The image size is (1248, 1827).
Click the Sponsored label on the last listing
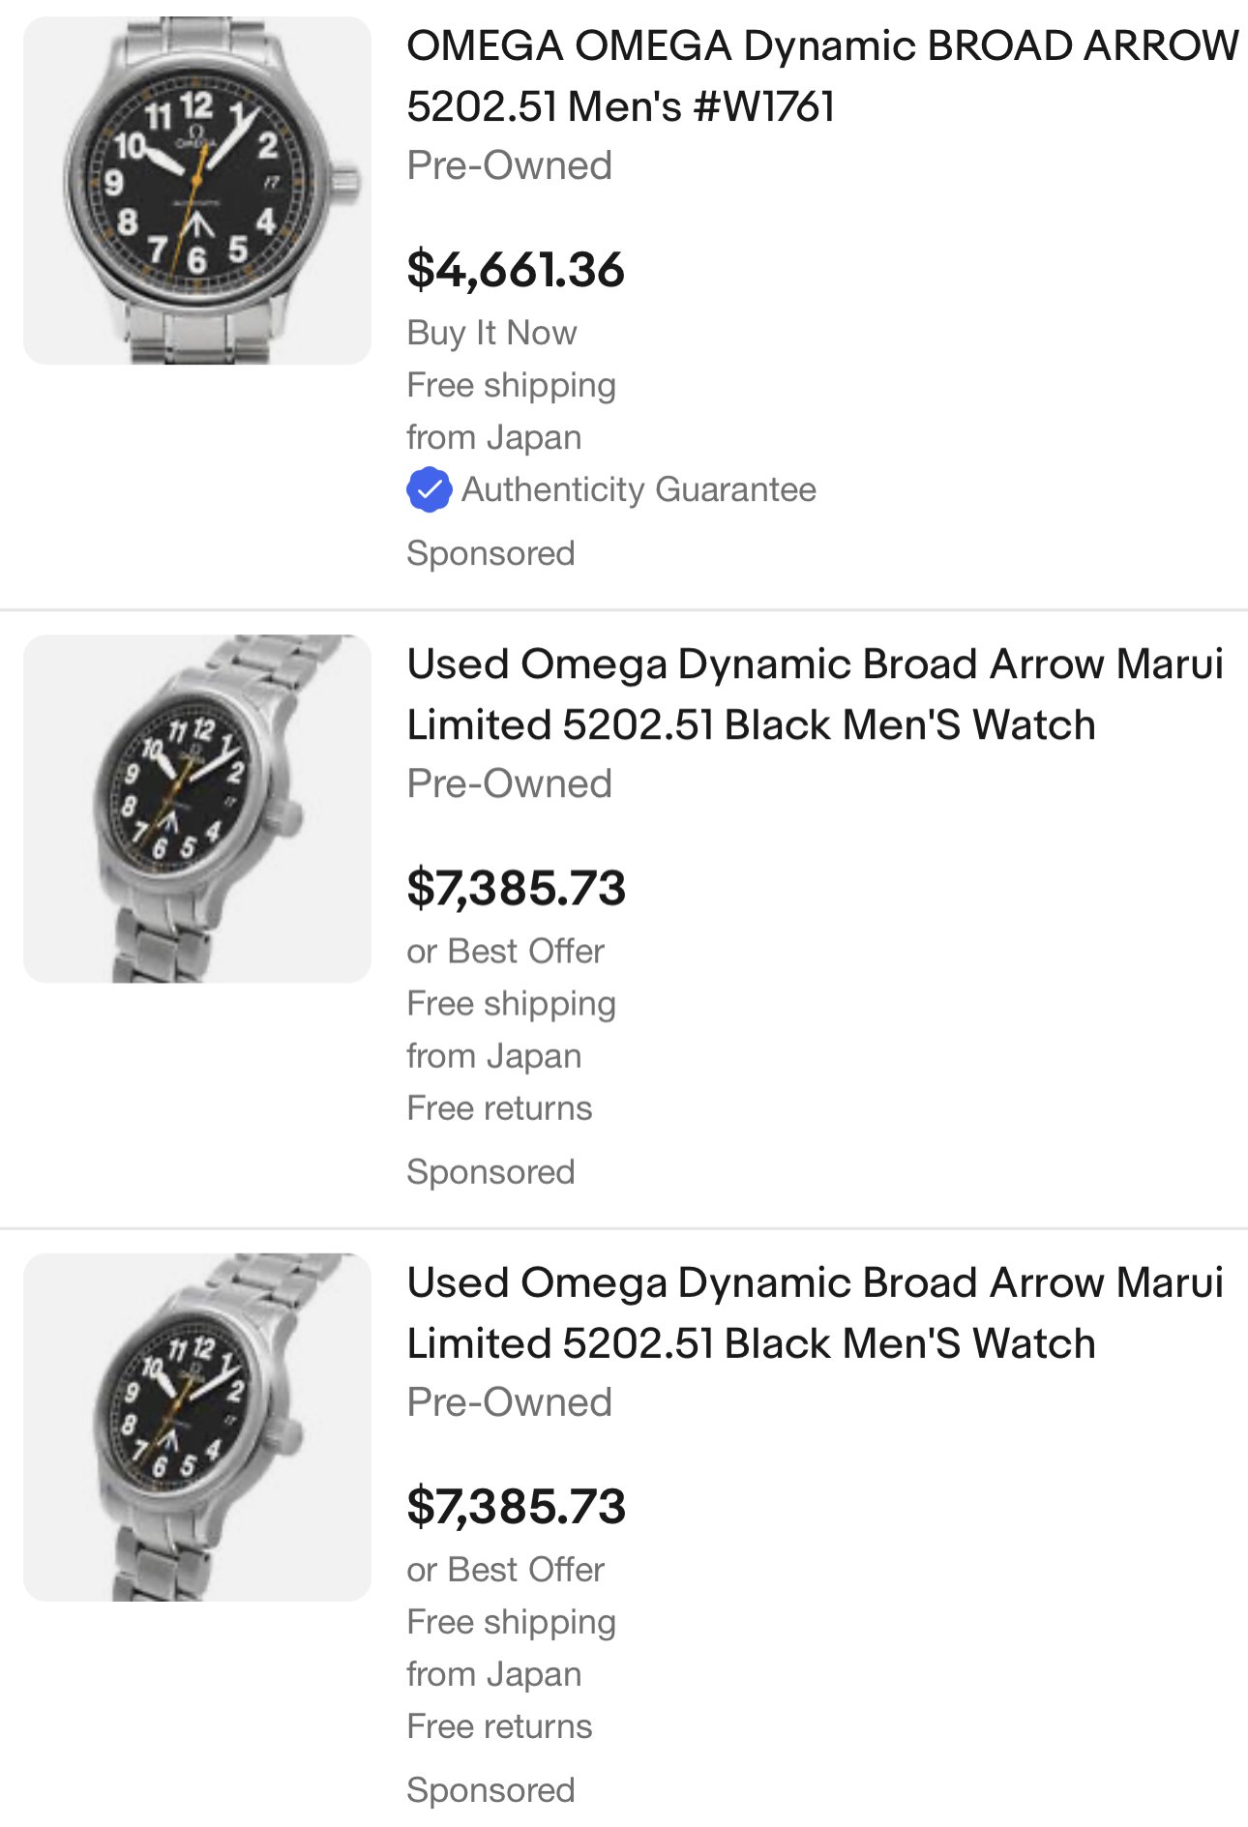pyautogui.click(x=490, y=1789)
